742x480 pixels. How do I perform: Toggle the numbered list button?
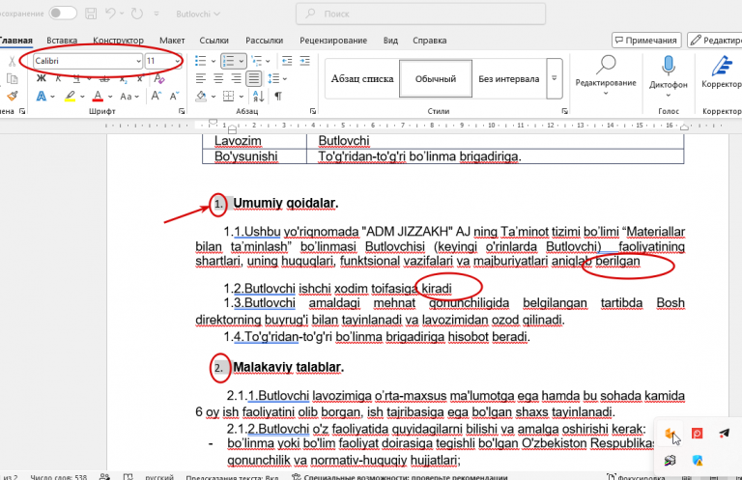pos(229,61)
